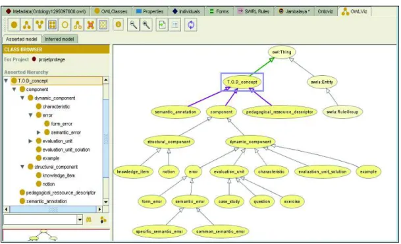Select the owl:Thing node in the graph
Screen dimensions: 401x244
pyautogui.click(x=282, y=52)
